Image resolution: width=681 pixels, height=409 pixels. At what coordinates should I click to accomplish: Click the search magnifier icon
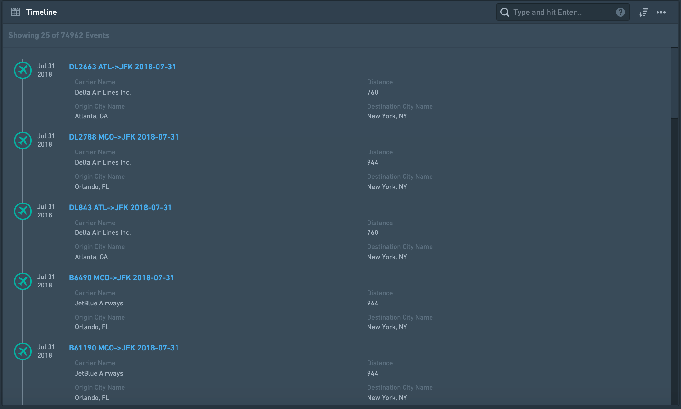coord(505,12)
